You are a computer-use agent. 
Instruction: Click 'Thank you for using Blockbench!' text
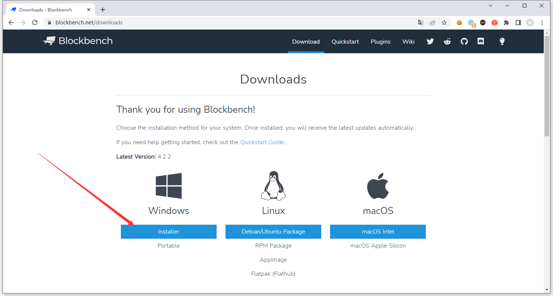(186, 109)
